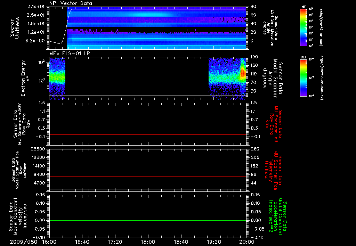Click the "80" sun elevation tick value

pos(253,7)
